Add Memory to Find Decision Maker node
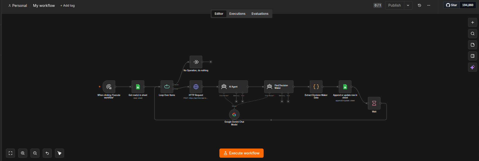The image size is (479, 161). coord(282,101)
